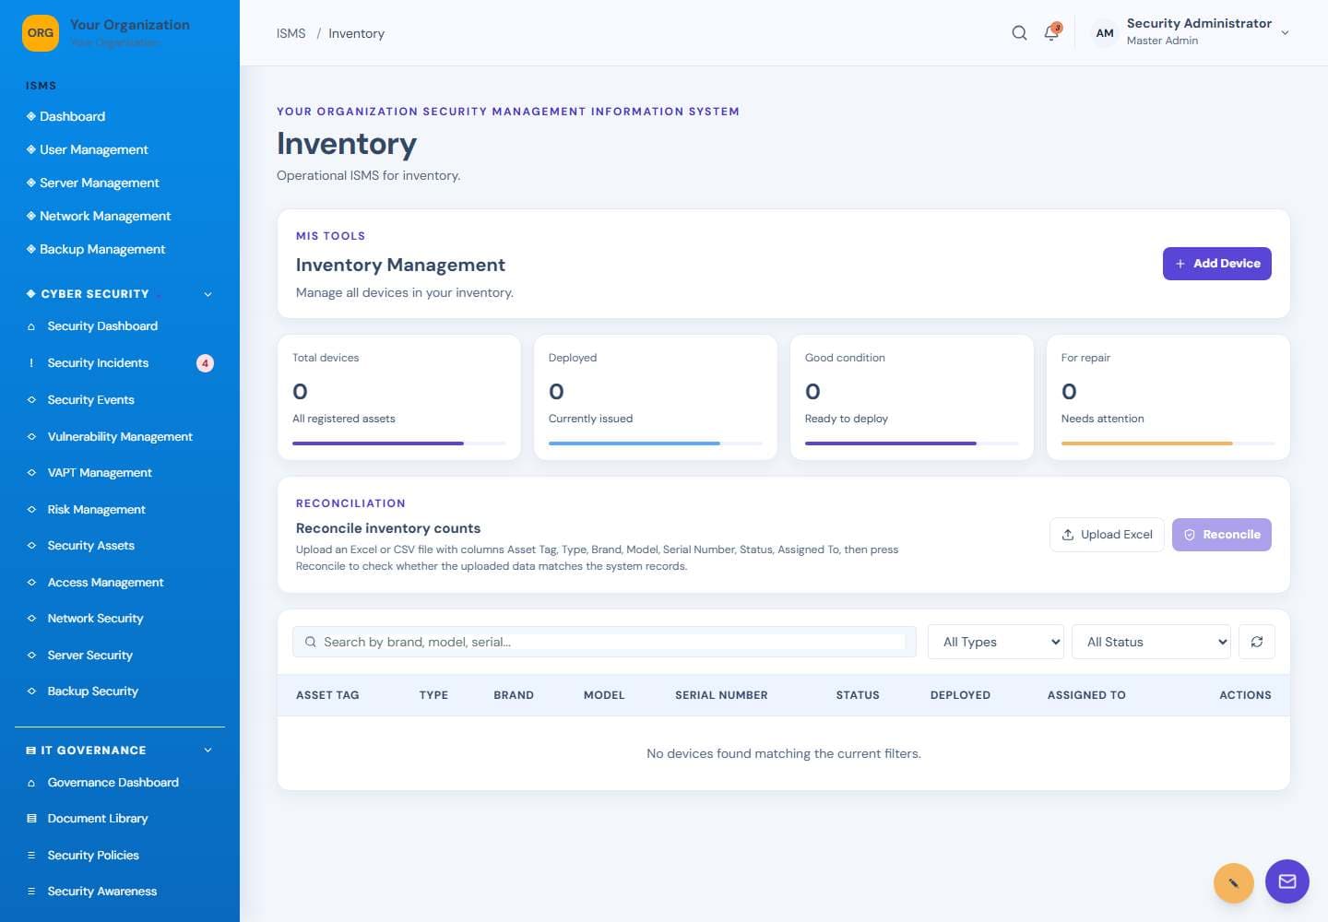Select Network Management in sidebar
This screenshot has height=922, width=1328.
point(104,216)
